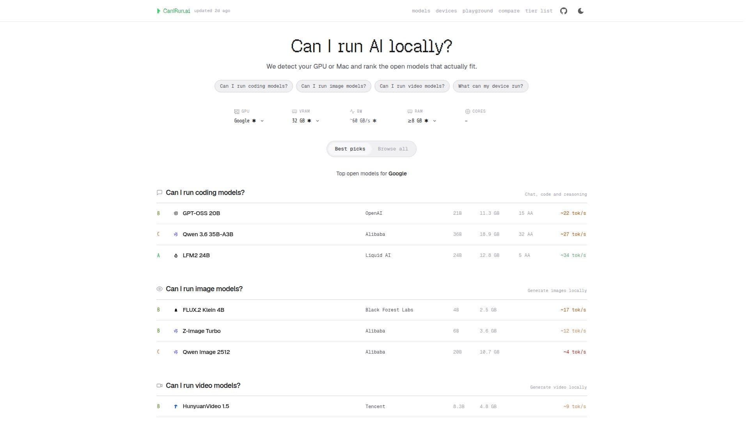Toggle dark mode with the moon icon
The height and width of the screenshot is (421, 749).
tap(580, 11)
